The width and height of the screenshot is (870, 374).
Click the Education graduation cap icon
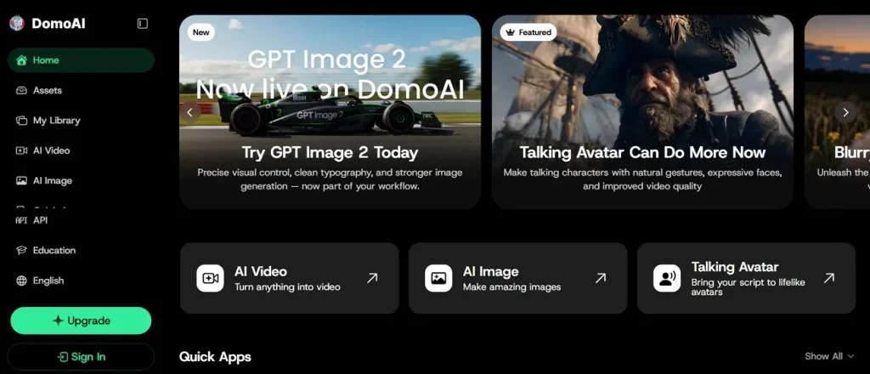click(x=21, y=250)
